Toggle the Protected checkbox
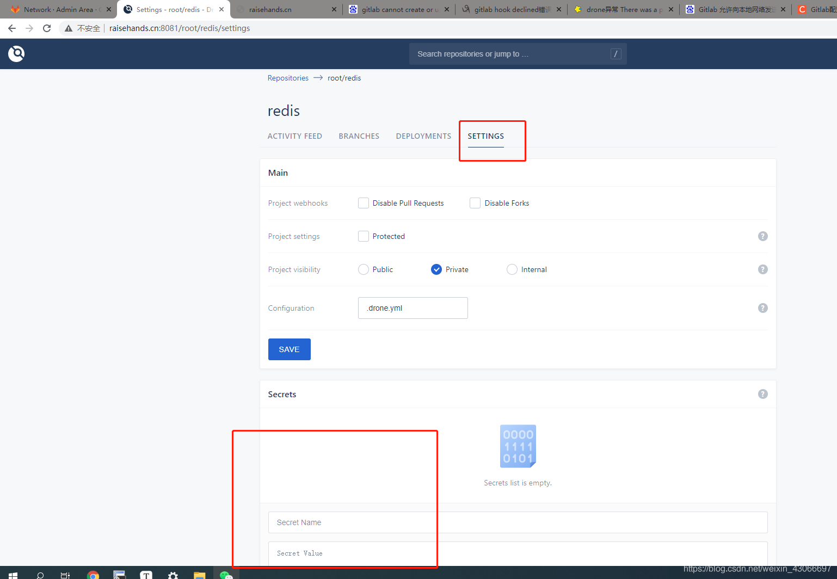 pyautogui.click(x=364, y=236)
